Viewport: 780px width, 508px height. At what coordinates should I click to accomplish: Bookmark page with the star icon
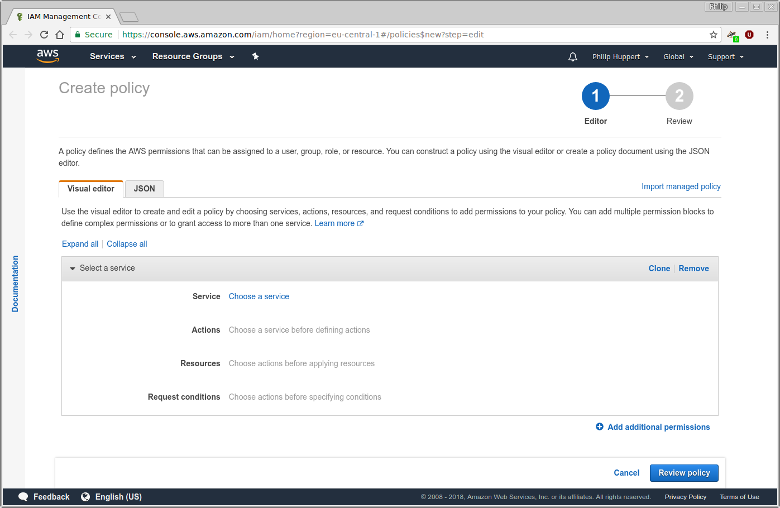pyautogui.click(x=713, y=35)
